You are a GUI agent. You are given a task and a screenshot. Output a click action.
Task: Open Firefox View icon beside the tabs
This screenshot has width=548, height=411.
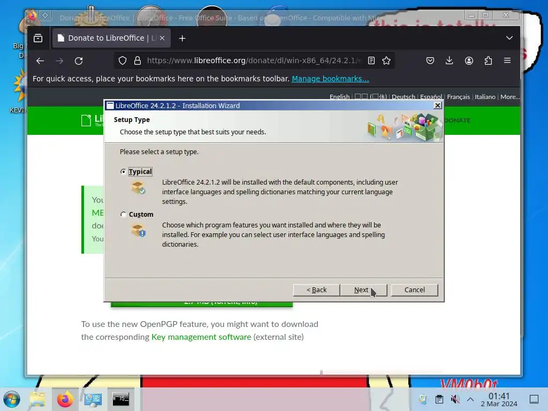pyautogui.click(x=38, y=38)
